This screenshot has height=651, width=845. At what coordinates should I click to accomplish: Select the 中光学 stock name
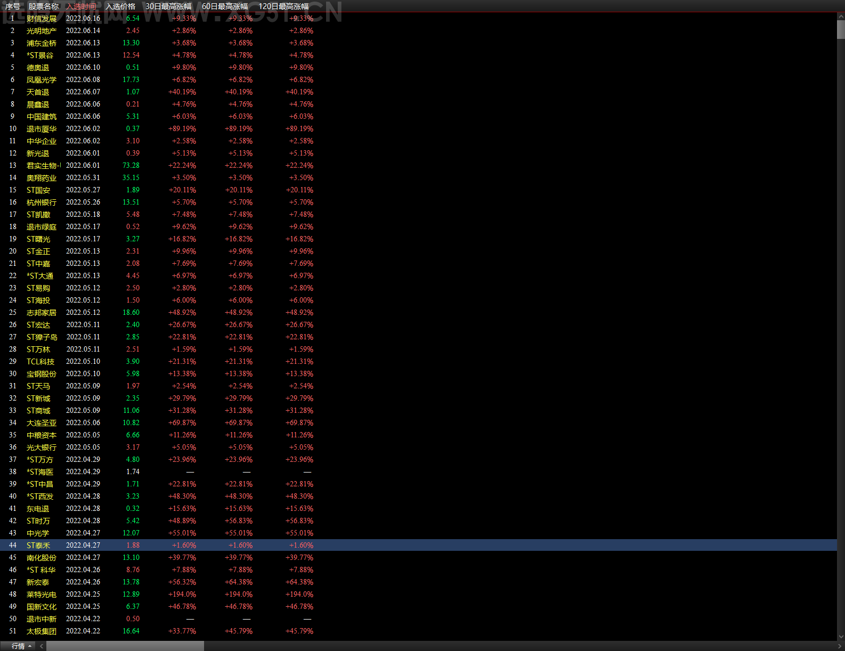coord(38,533)
